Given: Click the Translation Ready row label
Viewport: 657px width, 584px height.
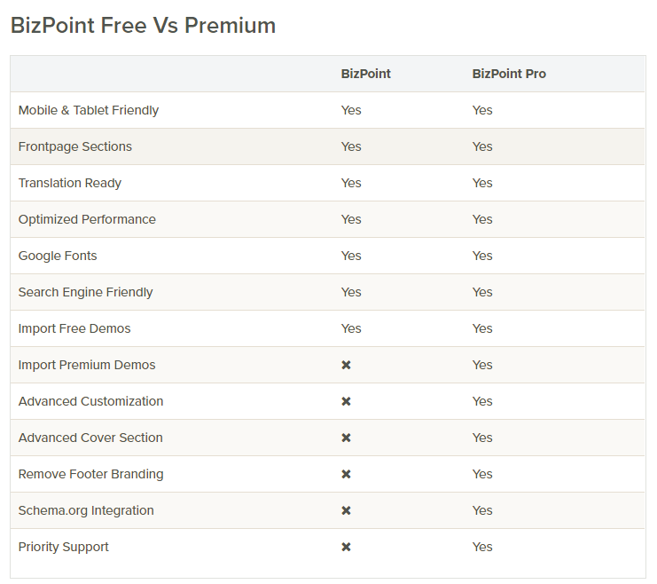Looking at the screenshot, I should click(x=70, y=183).
